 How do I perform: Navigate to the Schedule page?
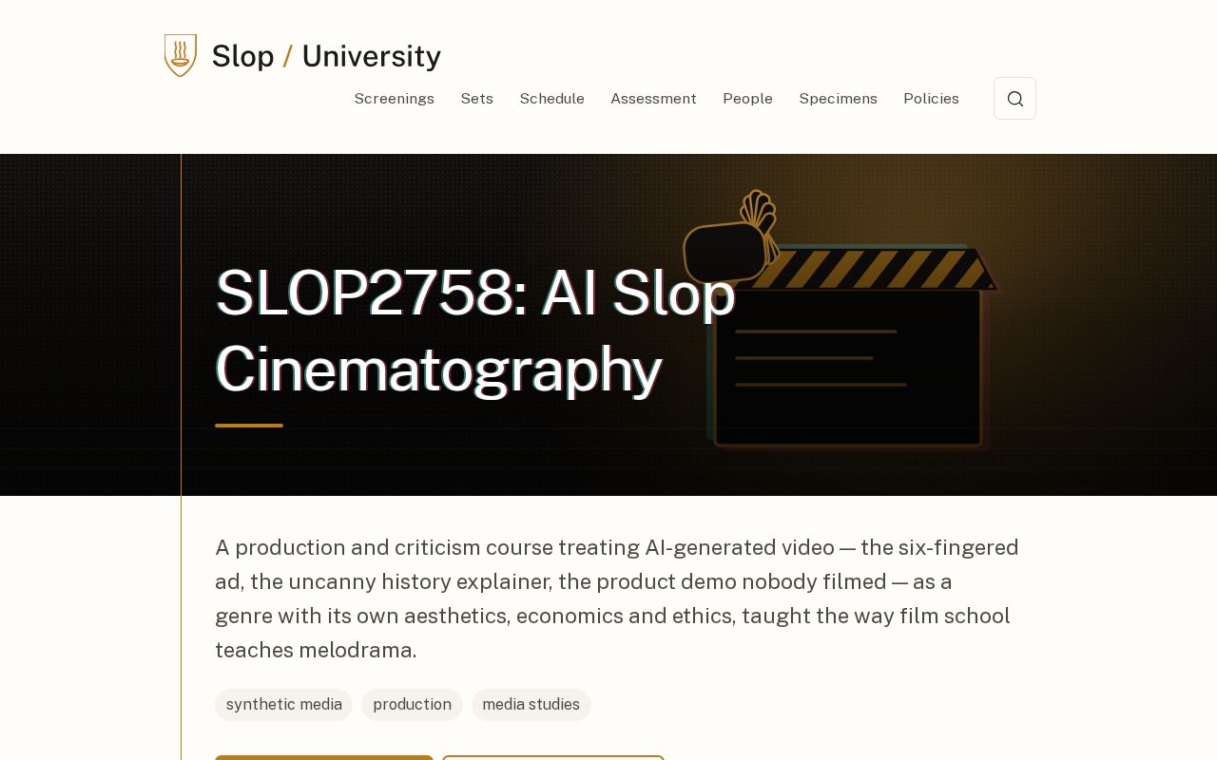click(x=551, y=99)
